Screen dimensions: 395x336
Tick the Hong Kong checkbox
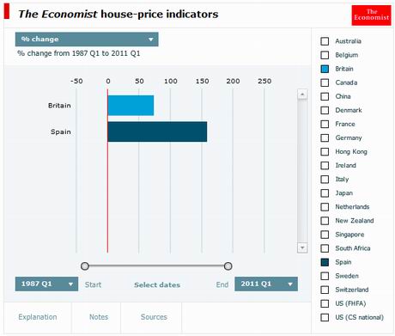(x=325, y=151)
